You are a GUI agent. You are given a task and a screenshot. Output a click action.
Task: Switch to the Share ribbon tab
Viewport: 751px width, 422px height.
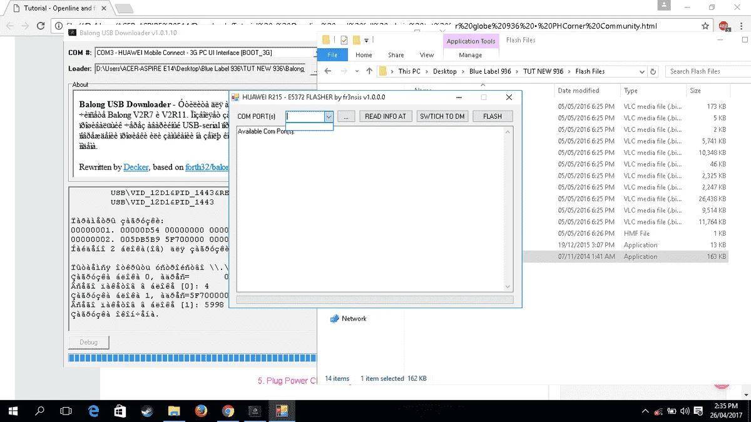click(396, 55)
